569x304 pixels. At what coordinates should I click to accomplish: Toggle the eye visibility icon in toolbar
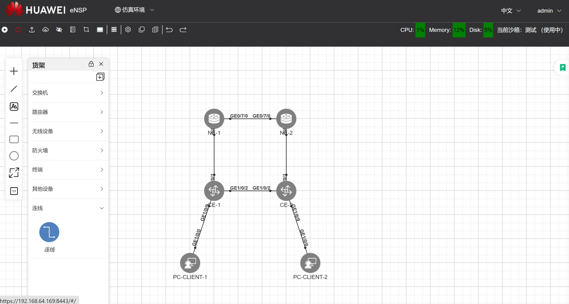click(x=59, y=30)
